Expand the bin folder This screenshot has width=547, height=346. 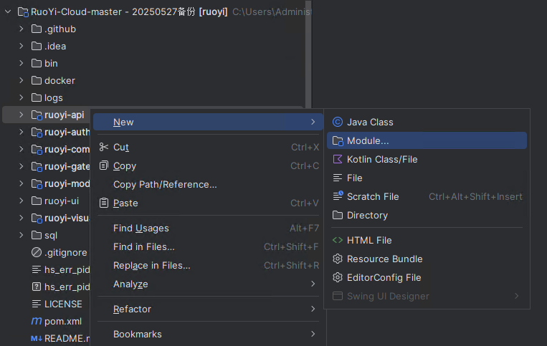click(22, 63)
